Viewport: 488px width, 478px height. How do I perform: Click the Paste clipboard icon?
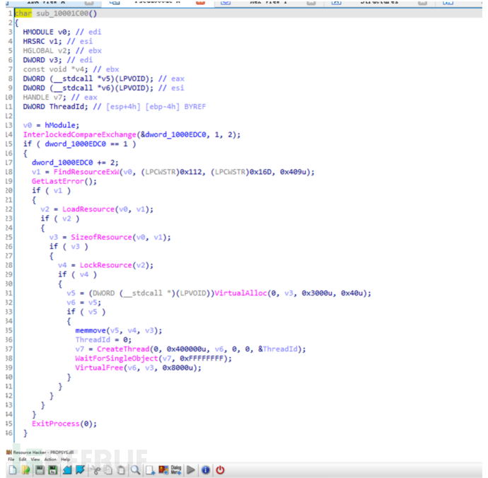click(x=122, y=470)
